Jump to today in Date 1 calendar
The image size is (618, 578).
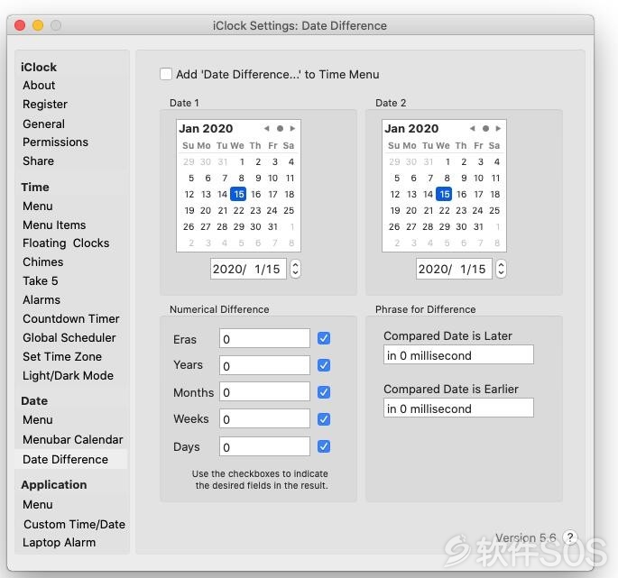pyautogui.click(x=280, y=128)
